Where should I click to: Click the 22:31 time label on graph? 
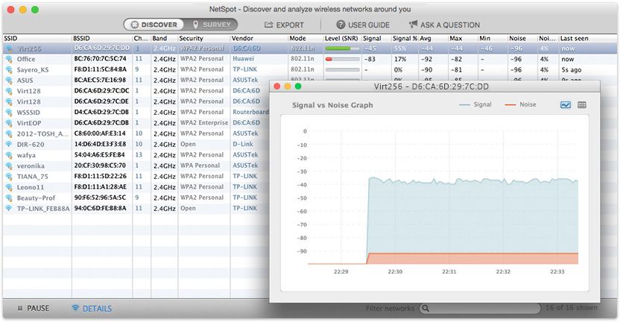pos(449,272)
